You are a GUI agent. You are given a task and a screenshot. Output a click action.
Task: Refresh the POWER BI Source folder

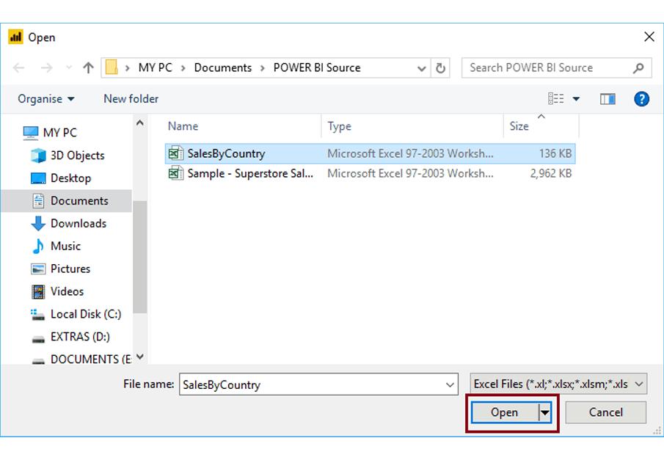pos(440,67)
